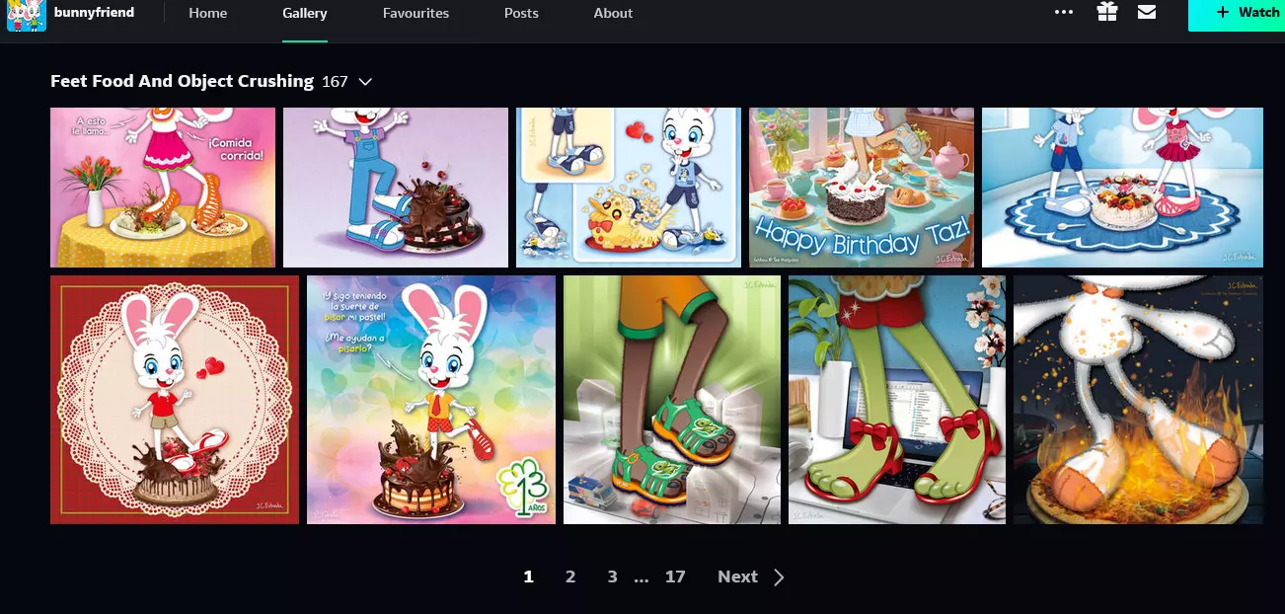This screenshot has height=614, width=1285.
Task: Expand the Feet Food And Object Crushing dropdown
Action: pos(365,82)
